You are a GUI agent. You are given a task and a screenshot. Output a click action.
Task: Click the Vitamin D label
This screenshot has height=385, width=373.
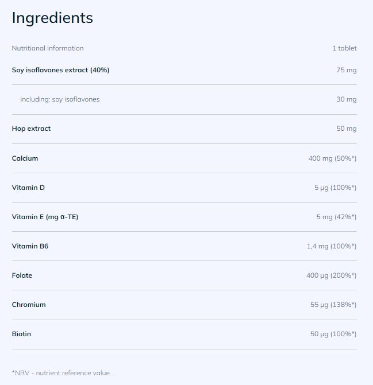(x=28, y=188)
